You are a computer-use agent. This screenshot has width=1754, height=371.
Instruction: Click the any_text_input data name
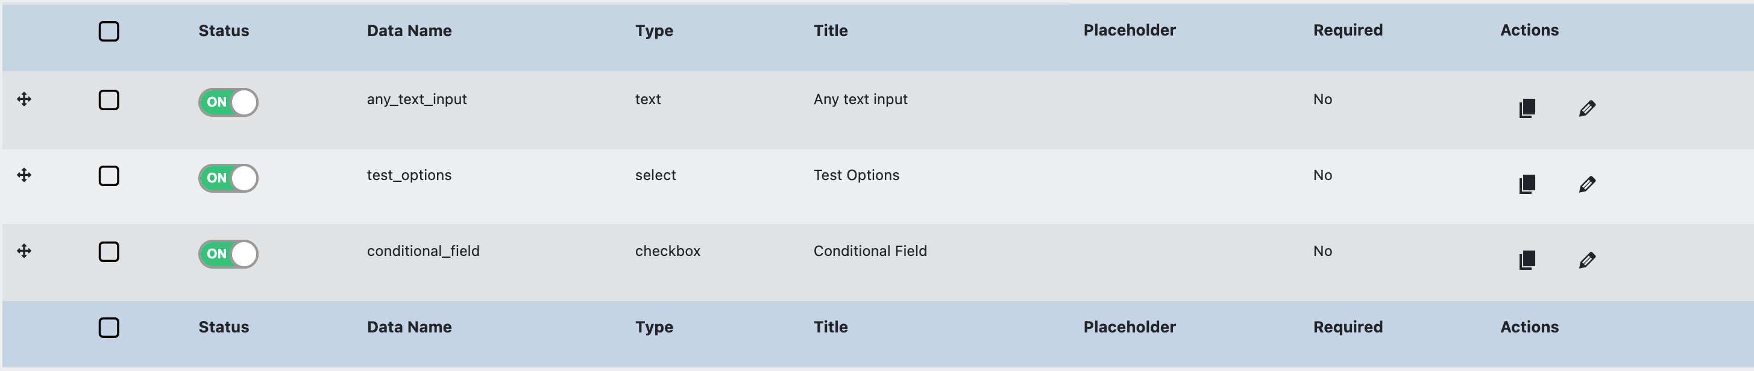pyautogui.click(x=416, y=99)
